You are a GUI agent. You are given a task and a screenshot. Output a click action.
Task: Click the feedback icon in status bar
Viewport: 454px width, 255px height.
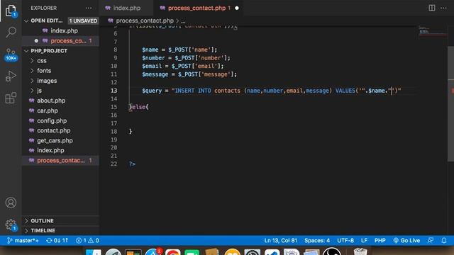(x=431, y=241)
